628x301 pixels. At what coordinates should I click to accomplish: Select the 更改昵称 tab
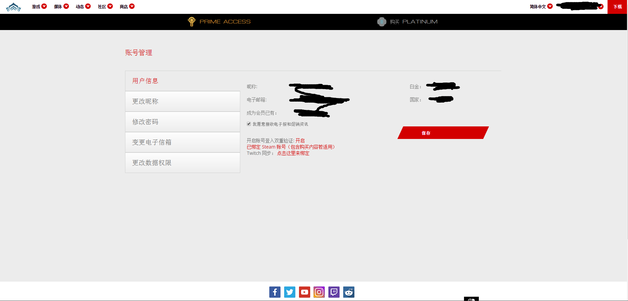(x=182, y=101)
